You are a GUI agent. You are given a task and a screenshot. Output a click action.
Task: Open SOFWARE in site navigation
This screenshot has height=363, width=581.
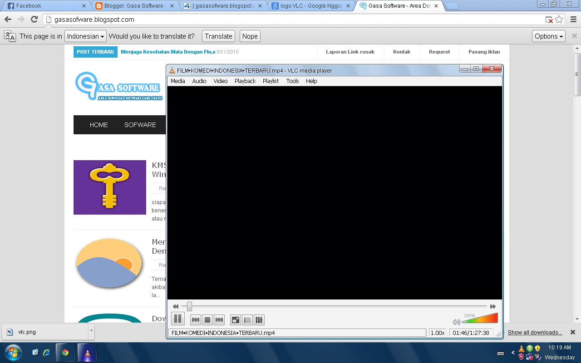coord(140,125)
